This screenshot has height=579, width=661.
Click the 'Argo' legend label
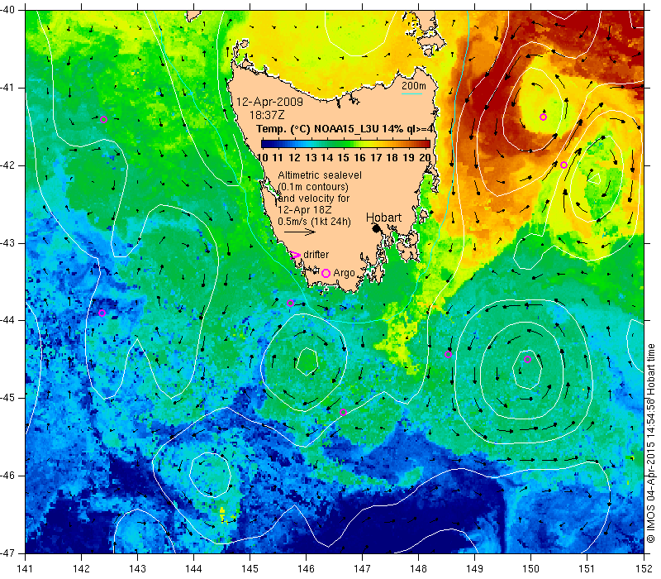(344, 273)
